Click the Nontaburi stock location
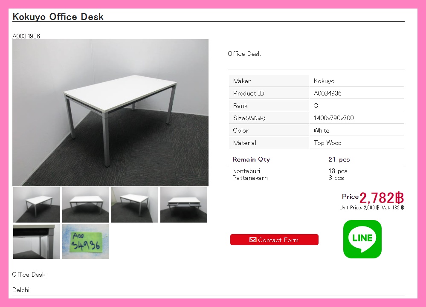The height and width of the screenshot is (307, 426). (246, 171)
